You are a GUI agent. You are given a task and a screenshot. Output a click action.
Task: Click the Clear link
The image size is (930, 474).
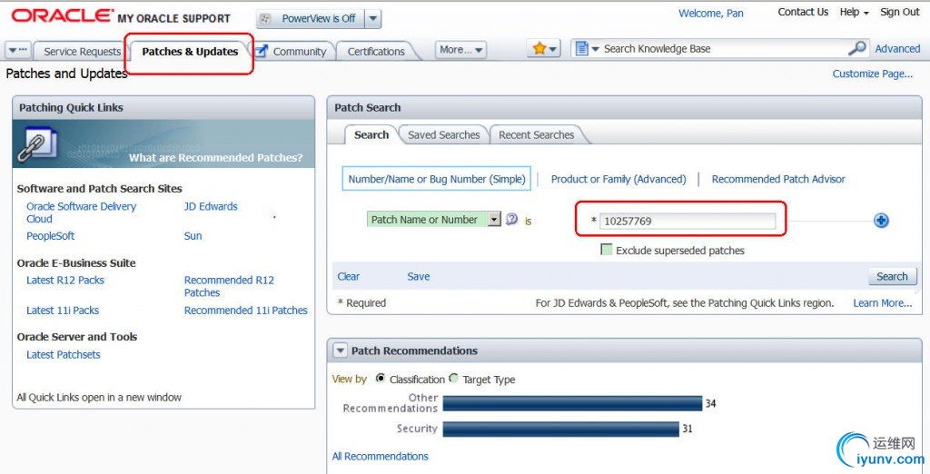[348, 276]
